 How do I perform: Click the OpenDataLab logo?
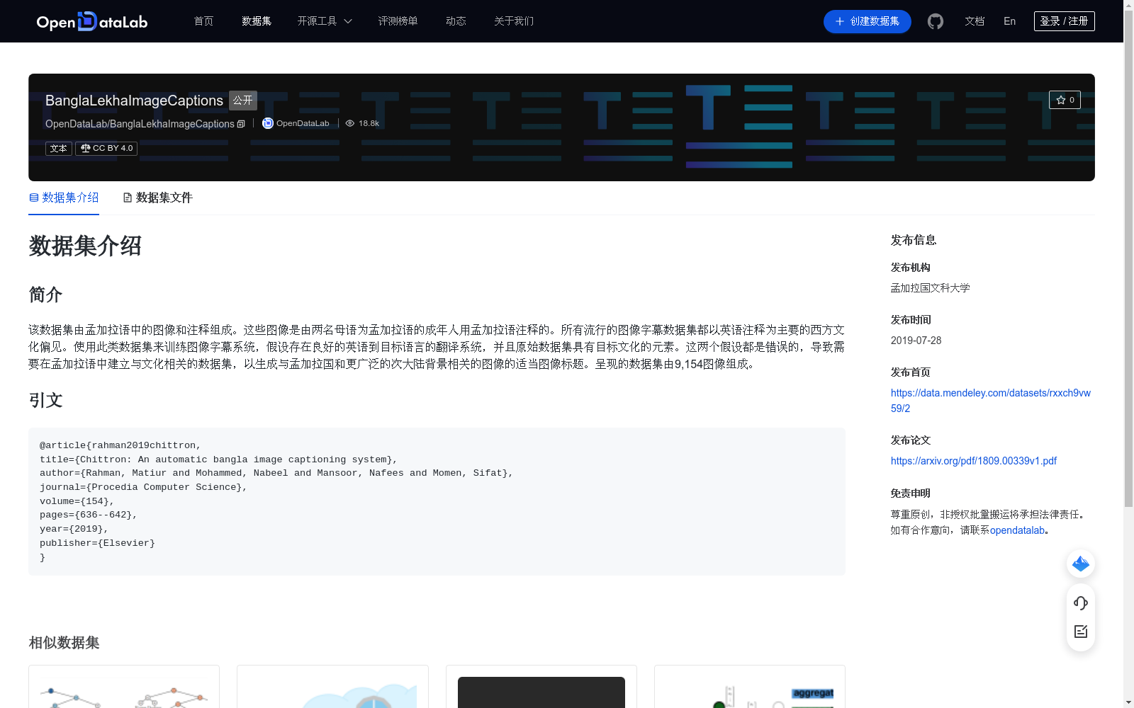coord(92,21)
